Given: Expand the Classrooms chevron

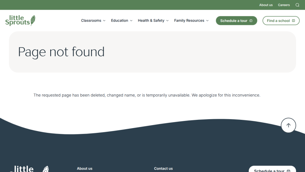Looking at the screenshot, I should click(x=104, y=21).
